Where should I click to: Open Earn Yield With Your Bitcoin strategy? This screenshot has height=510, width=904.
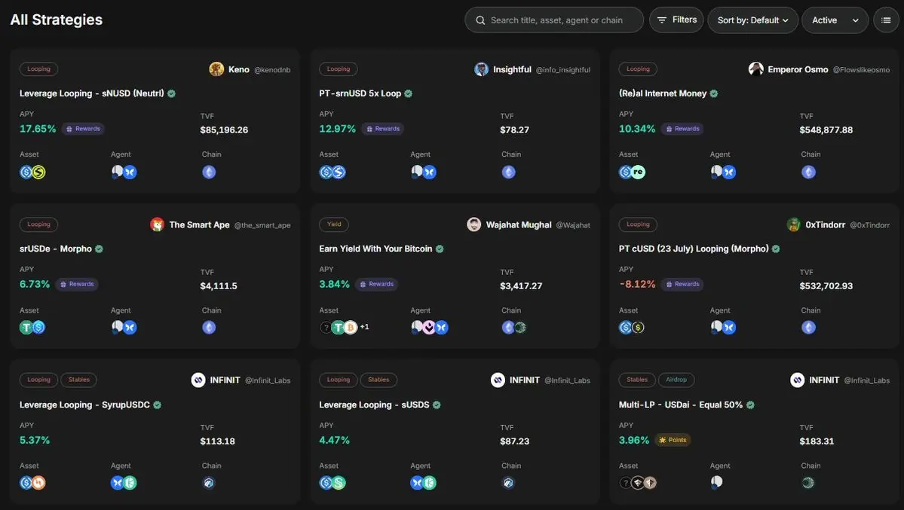(375, 249)
